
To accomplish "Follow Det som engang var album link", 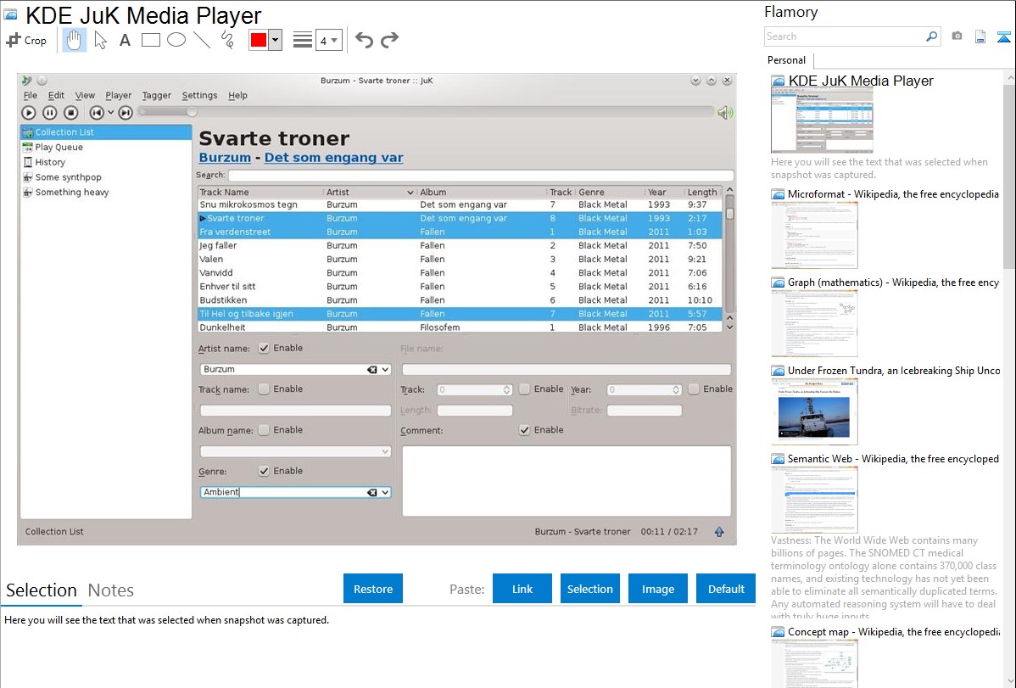I will click(333, 158).
